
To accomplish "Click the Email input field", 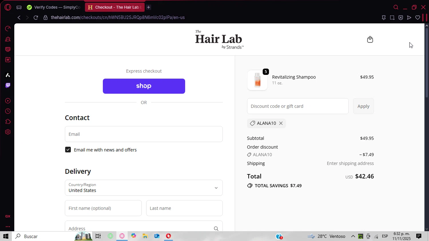I will (x=144, y=134).
